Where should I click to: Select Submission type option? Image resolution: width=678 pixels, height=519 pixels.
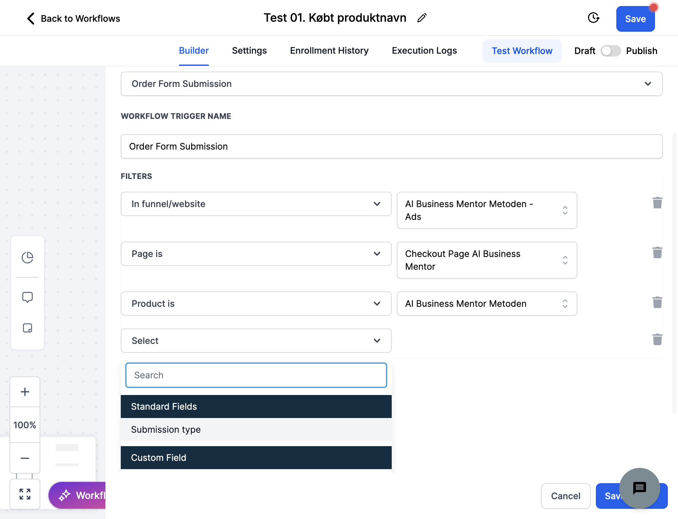pyautogui.click(x=256, y=430)
